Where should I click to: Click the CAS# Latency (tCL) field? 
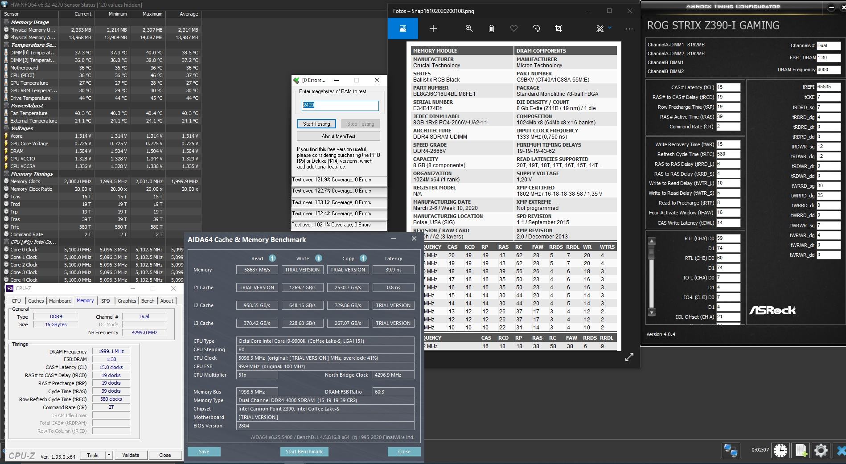(728, 87)
